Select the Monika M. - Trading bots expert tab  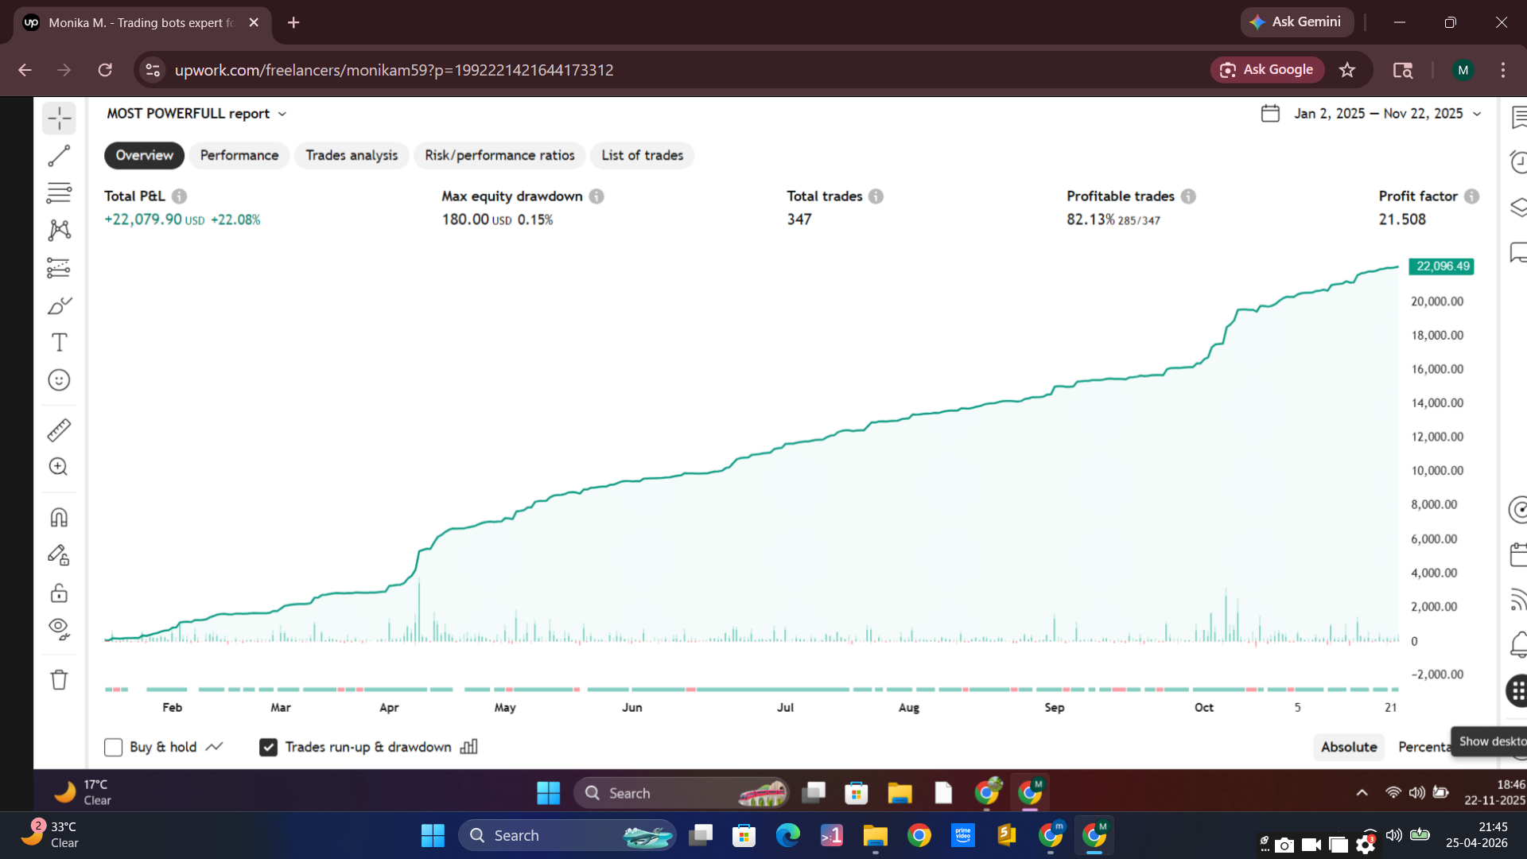click(x=142, y=22)
